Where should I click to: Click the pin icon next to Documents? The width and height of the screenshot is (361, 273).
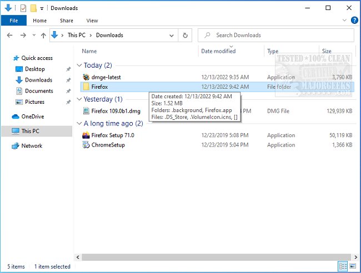coord(68,91)
